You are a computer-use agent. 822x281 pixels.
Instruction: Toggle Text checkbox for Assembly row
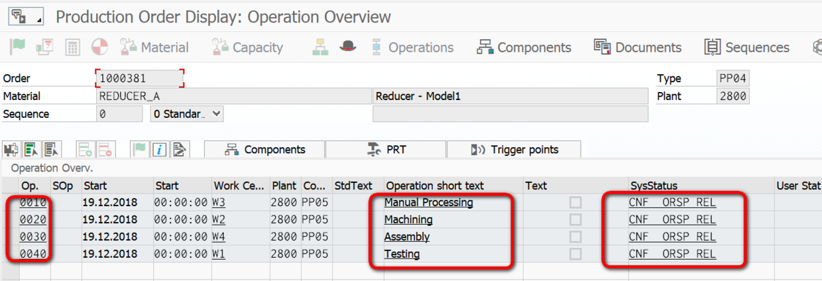tap(575, 237)
